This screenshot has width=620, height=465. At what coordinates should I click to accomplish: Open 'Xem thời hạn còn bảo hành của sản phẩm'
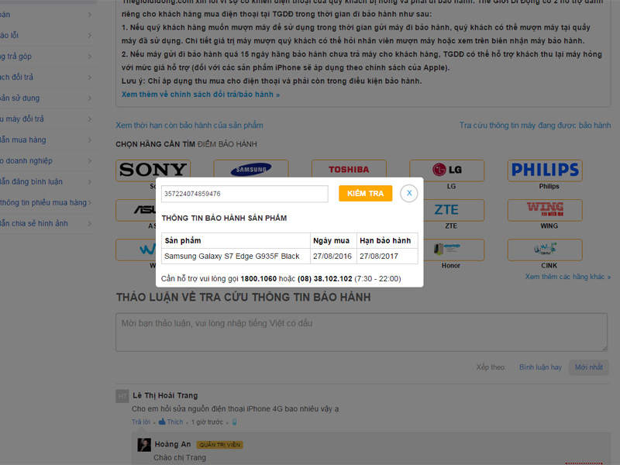click(x=189, y=126)
